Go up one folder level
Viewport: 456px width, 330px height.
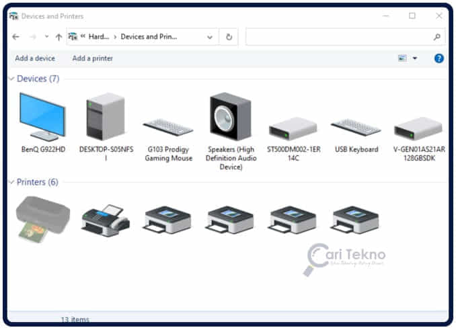click(x=59, y=37)
